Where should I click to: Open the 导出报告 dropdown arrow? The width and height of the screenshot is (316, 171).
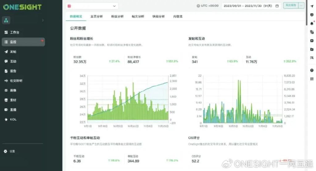301,6
